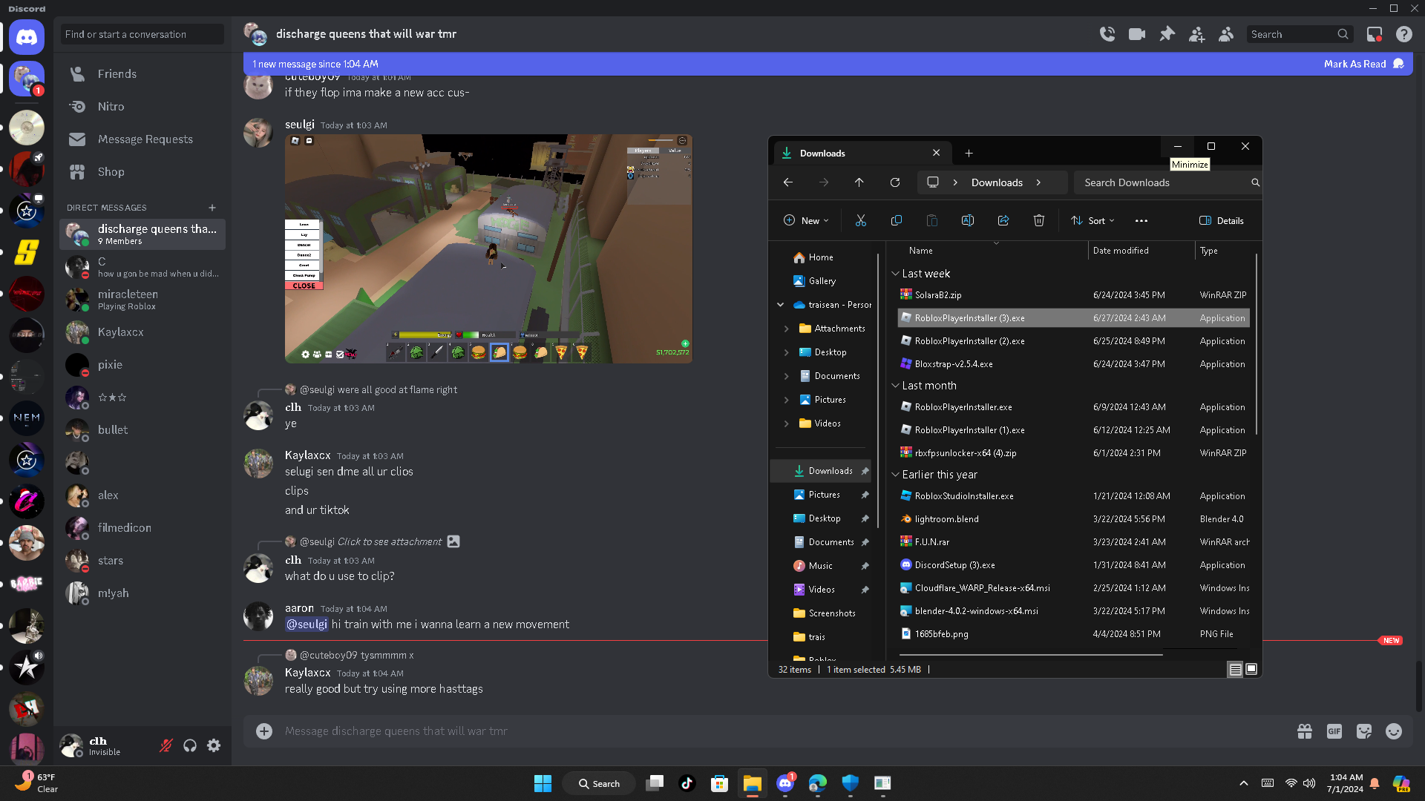Collapse the Last week group
Image resolution: width=1425 pixels, height=801 pixels.
tap(895, 274)
